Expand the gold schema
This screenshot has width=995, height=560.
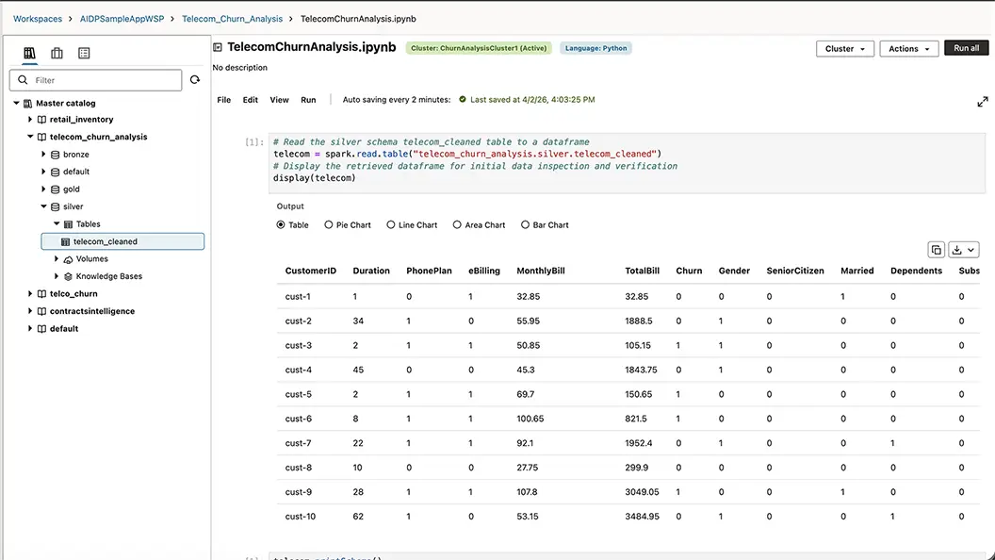click(43, 189)
